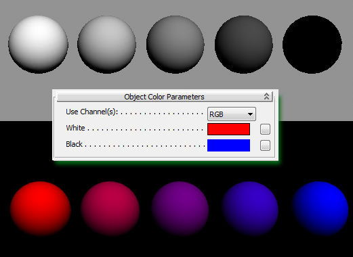The image size is (353, 257).
Task: Click the White parameter label
Action: point(75,128)
